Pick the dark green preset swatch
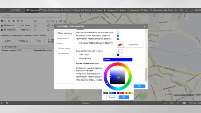 click(105, 93)
